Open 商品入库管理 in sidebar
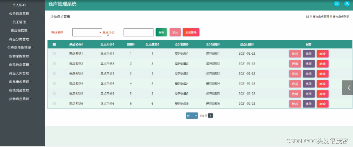Viewport: 353px width, 147px height. (19, 73)
